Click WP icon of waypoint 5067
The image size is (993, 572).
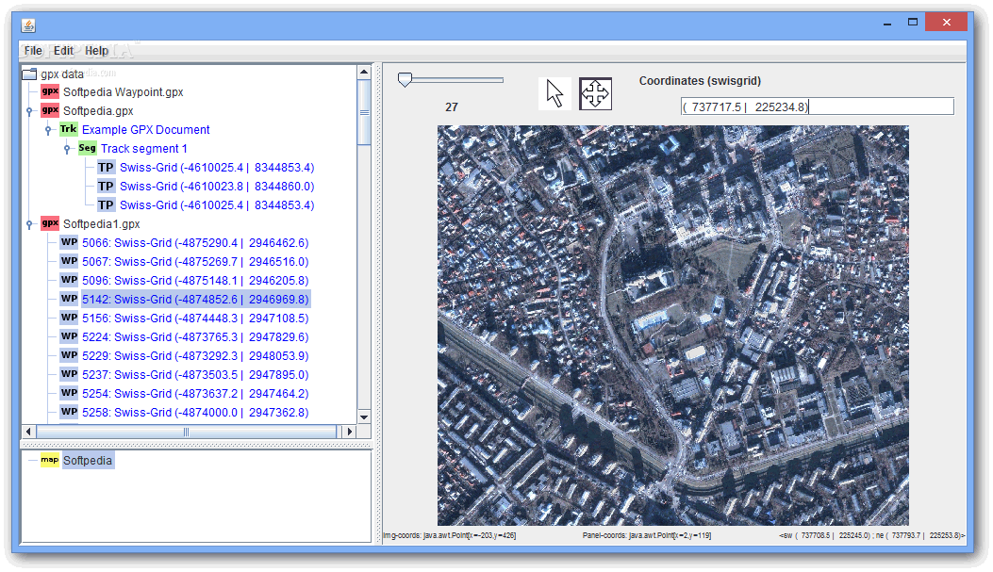click(69, 261)
